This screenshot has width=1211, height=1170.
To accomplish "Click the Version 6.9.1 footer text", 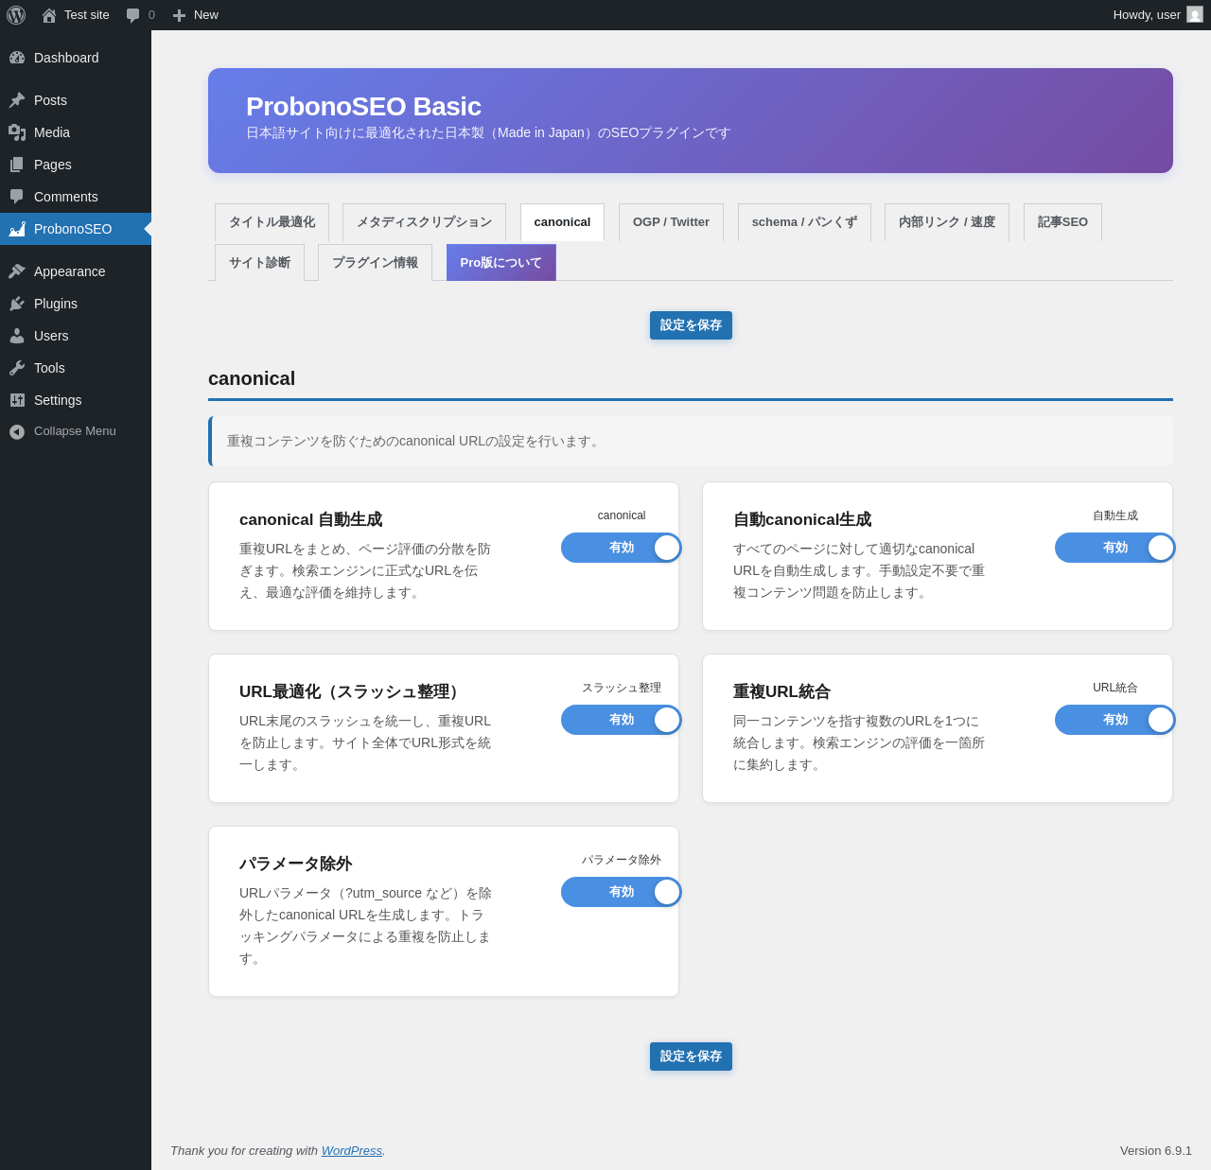I will (x=1156, y=1151).
